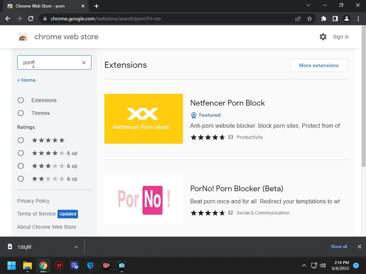The width and height of the screenshot is (366, 274).
Task: Click Show all downloads
Action: coord(339,247)
